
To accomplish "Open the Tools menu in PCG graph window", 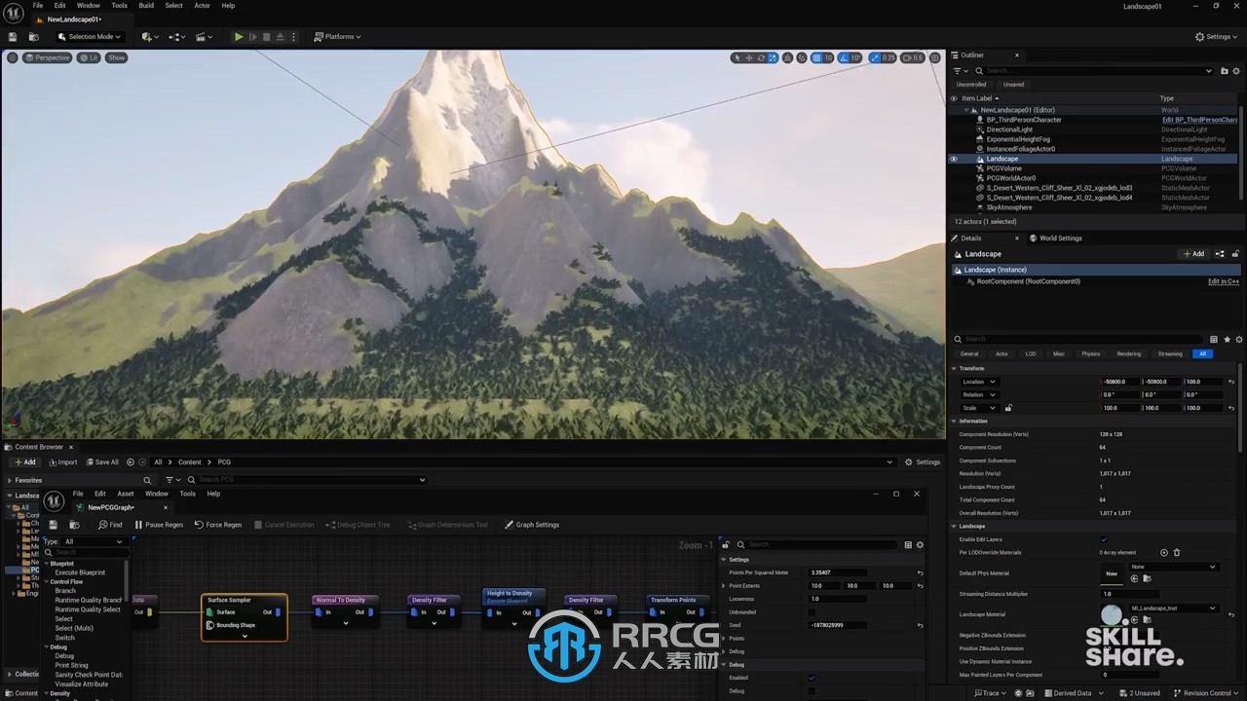I will [187, 494].
